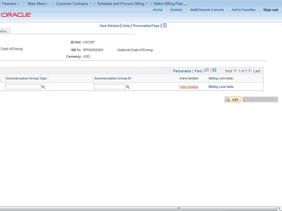Expand Schedule and Process Billing breadcrumb
282x211 pixels.
coord(122,4)
